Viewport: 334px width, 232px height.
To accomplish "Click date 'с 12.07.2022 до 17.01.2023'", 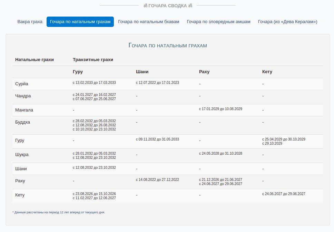I will click(157, 83).
